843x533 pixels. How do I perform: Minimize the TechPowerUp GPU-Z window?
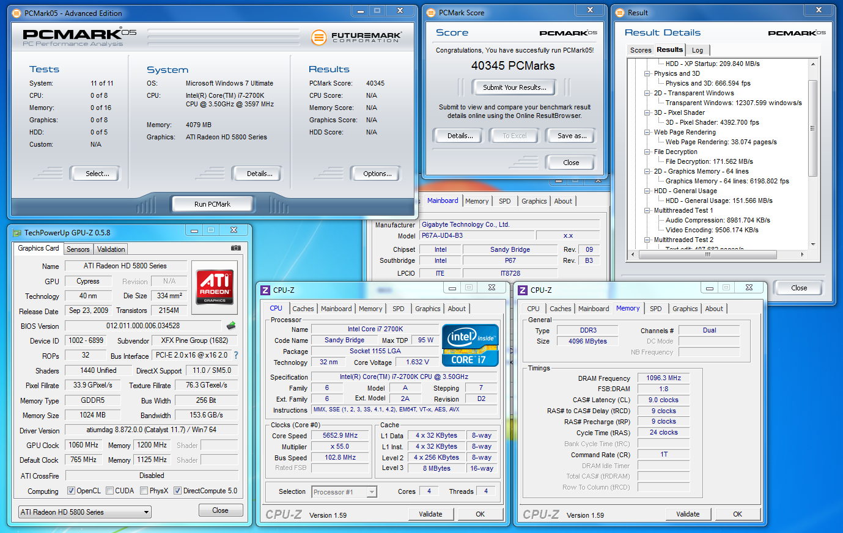click(x=194, y=230)
